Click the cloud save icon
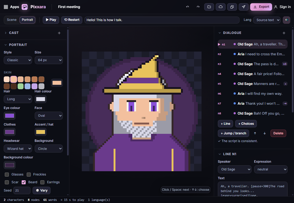Screen dimensions: 294x203 (221, 7)
